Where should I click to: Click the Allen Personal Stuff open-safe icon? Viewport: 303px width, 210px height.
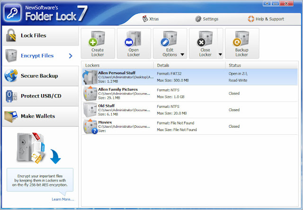click(x=90, y=77)
